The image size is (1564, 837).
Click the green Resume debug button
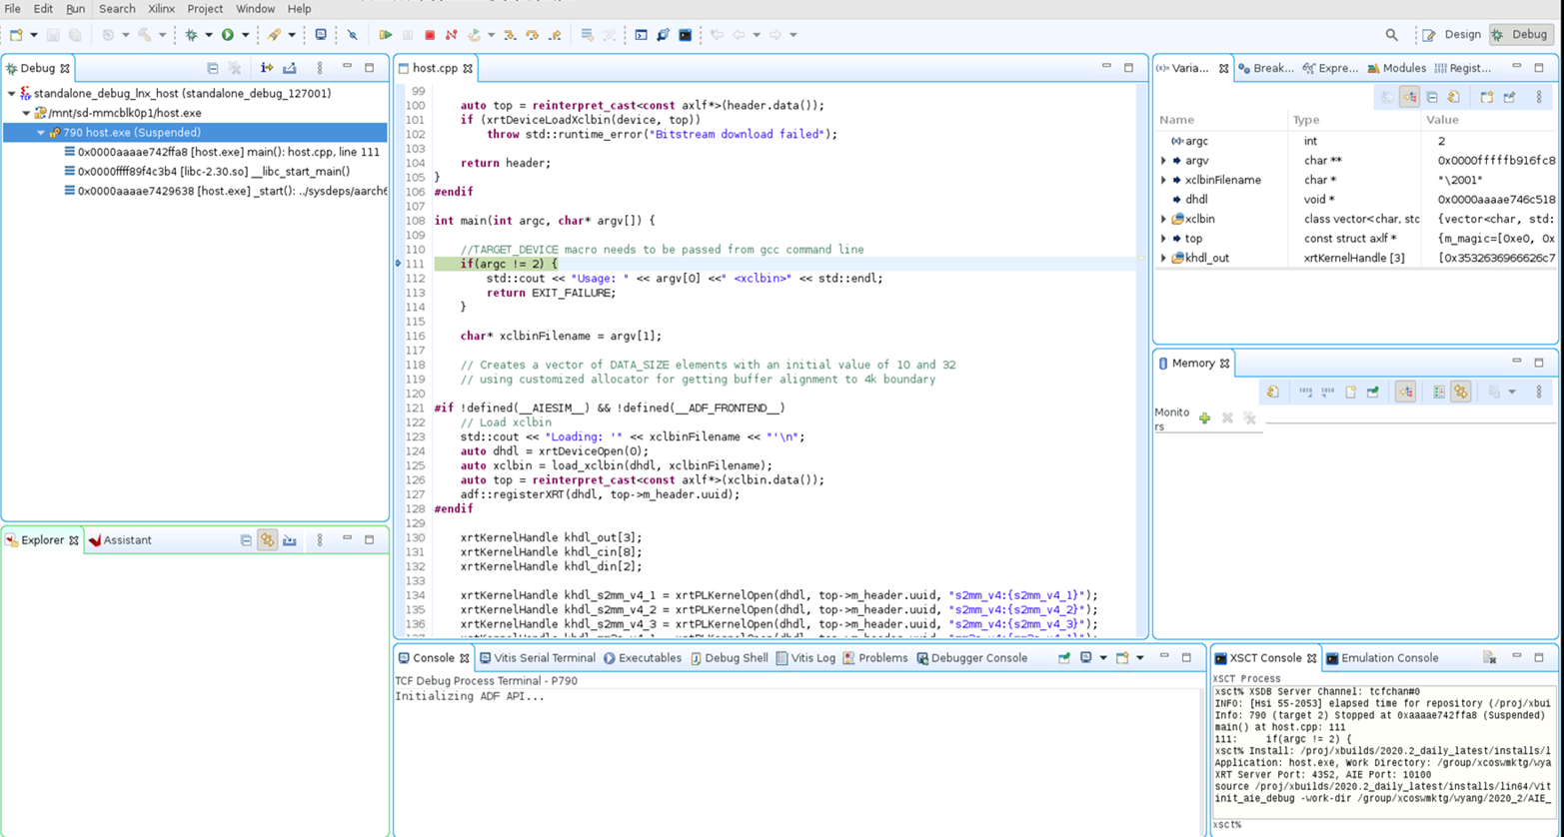pos(385,35)
